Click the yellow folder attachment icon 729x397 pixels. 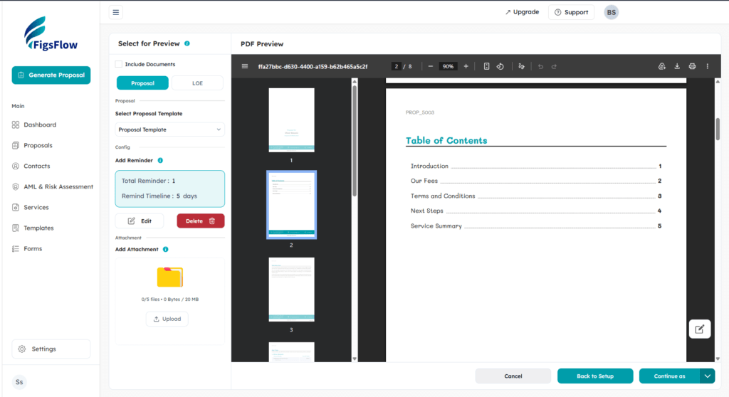pyautogui.click(x=169, y=277)
